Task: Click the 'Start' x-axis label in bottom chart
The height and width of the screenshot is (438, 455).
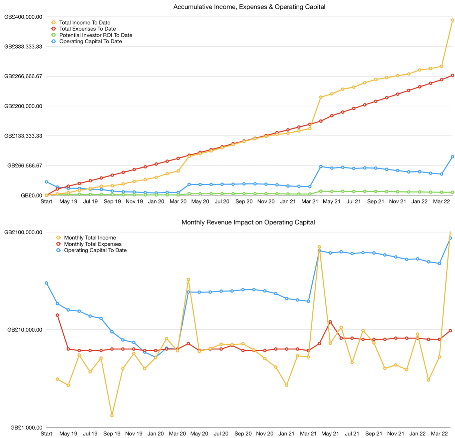Action: tap(46, 434)
